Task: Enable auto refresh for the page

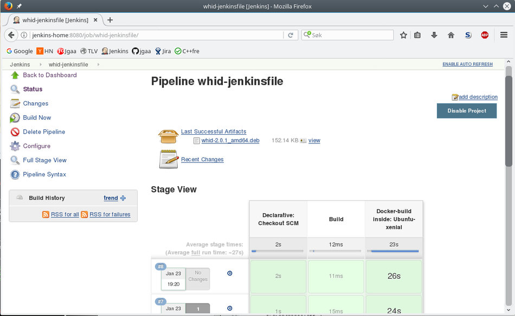Action: pyautogui.click(x=467, y=64)
